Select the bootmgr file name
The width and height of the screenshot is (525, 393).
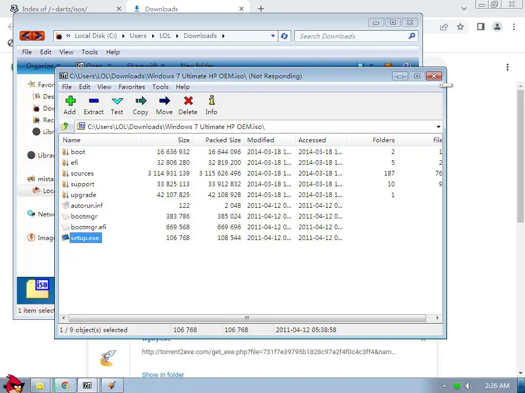click(x=84, y=216)
